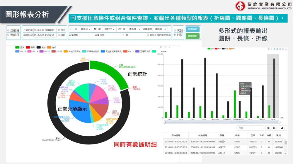Click the green 线图分析 button
This screenshot has width=293, height=164.
[x=193, y=36]
